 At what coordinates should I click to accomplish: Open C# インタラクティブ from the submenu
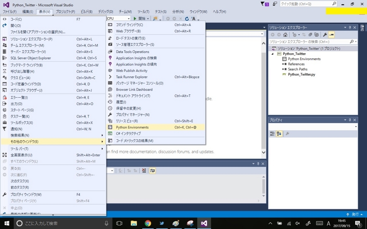pos(156,134)
